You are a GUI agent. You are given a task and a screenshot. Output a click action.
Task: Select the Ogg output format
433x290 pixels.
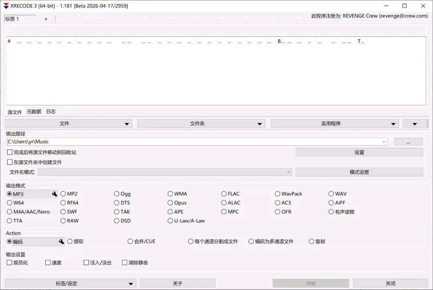pyautogui.click(x=122, y=194)
